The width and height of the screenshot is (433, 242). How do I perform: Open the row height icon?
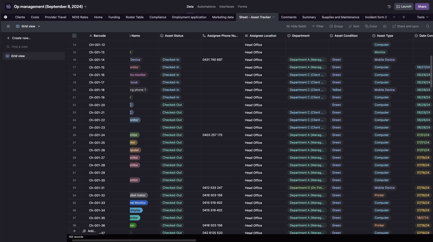[385, 26]
